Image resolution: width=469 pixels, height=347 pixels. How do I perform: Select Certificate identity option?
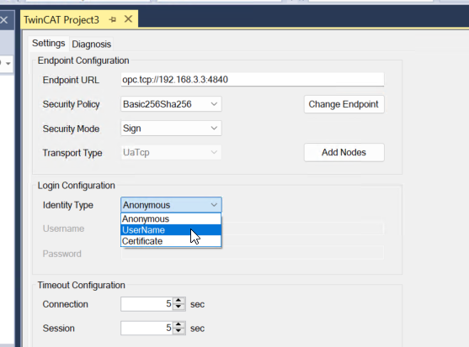click(171, 241)
